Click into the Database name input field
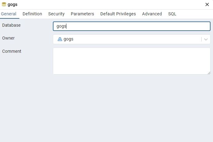Screen dimensions: 213x142 coord(132,26)
